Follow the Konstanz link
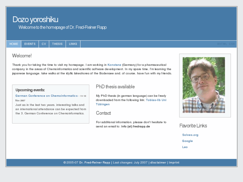 pos(114,65)
